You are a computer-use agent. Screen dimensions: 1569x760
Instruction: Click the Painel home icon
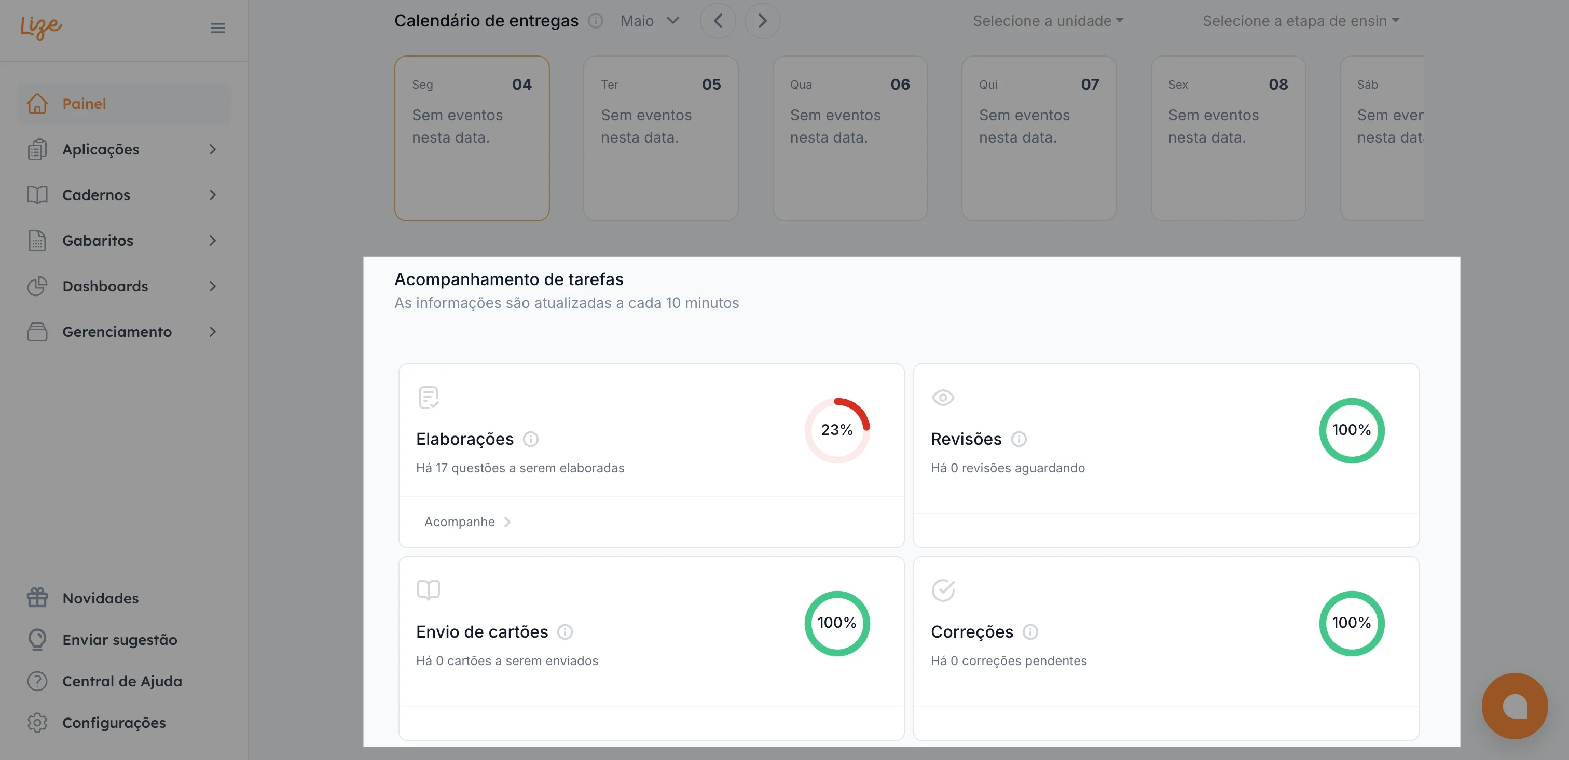click(37, 104)
